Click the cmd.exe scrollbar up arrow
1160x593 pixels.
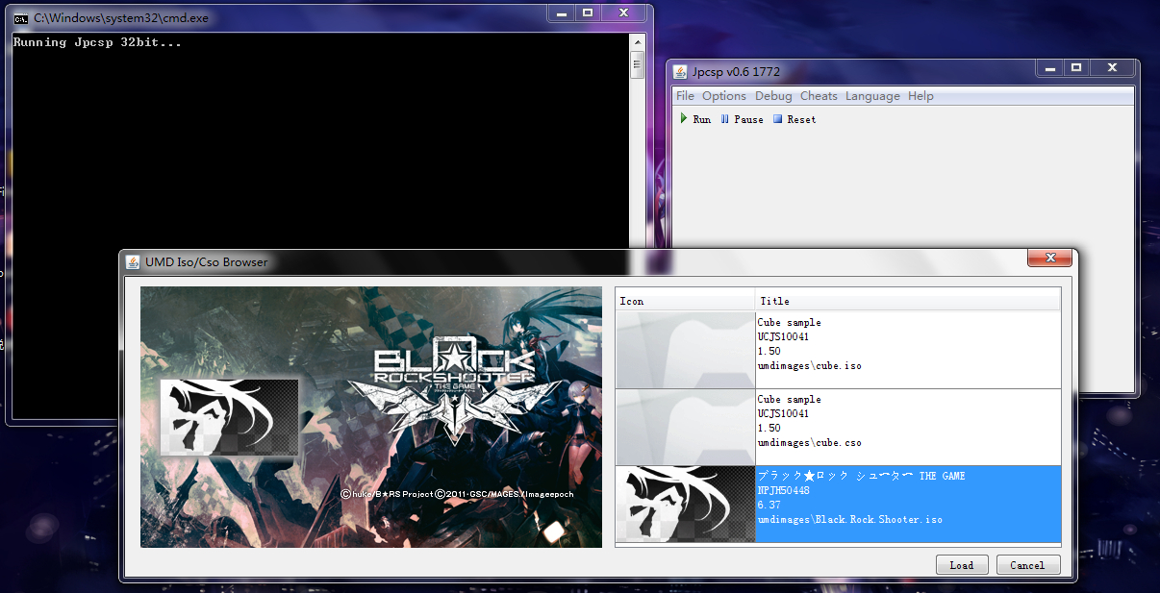click(637, 42)
